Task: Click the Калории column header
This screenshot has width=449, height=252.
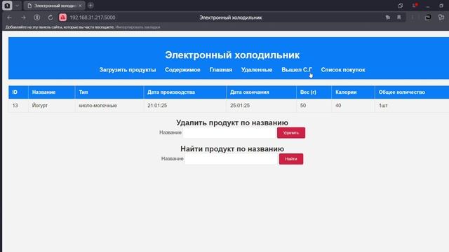Action: 353,92
